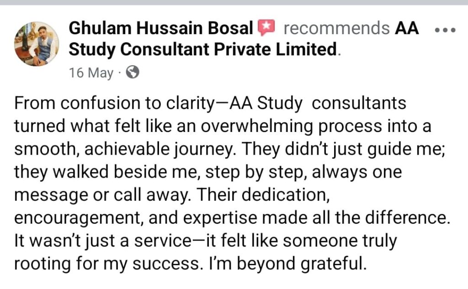Click the red star recommendation badge
The image size is (468, 289).
click(x=266, y=27)
